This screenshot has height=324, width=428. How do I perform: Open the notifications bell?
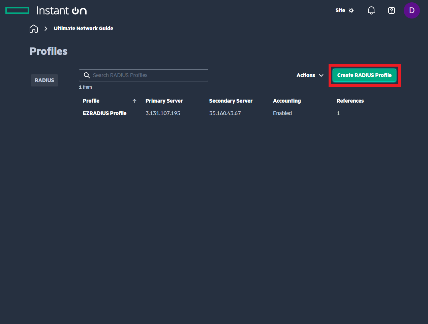pos(371,10)
